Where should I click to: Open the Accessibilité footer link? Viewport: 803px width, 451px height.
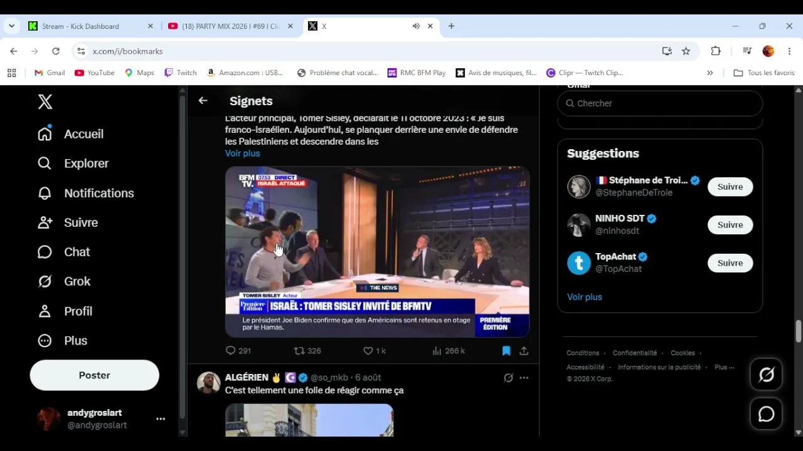coord(585,367)
